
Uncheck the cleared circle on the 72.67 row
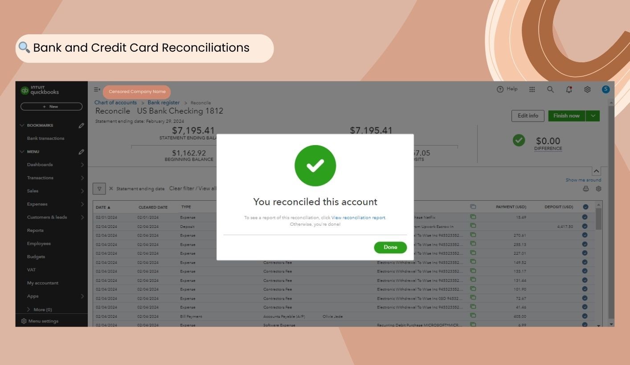[x=585, y=298]
